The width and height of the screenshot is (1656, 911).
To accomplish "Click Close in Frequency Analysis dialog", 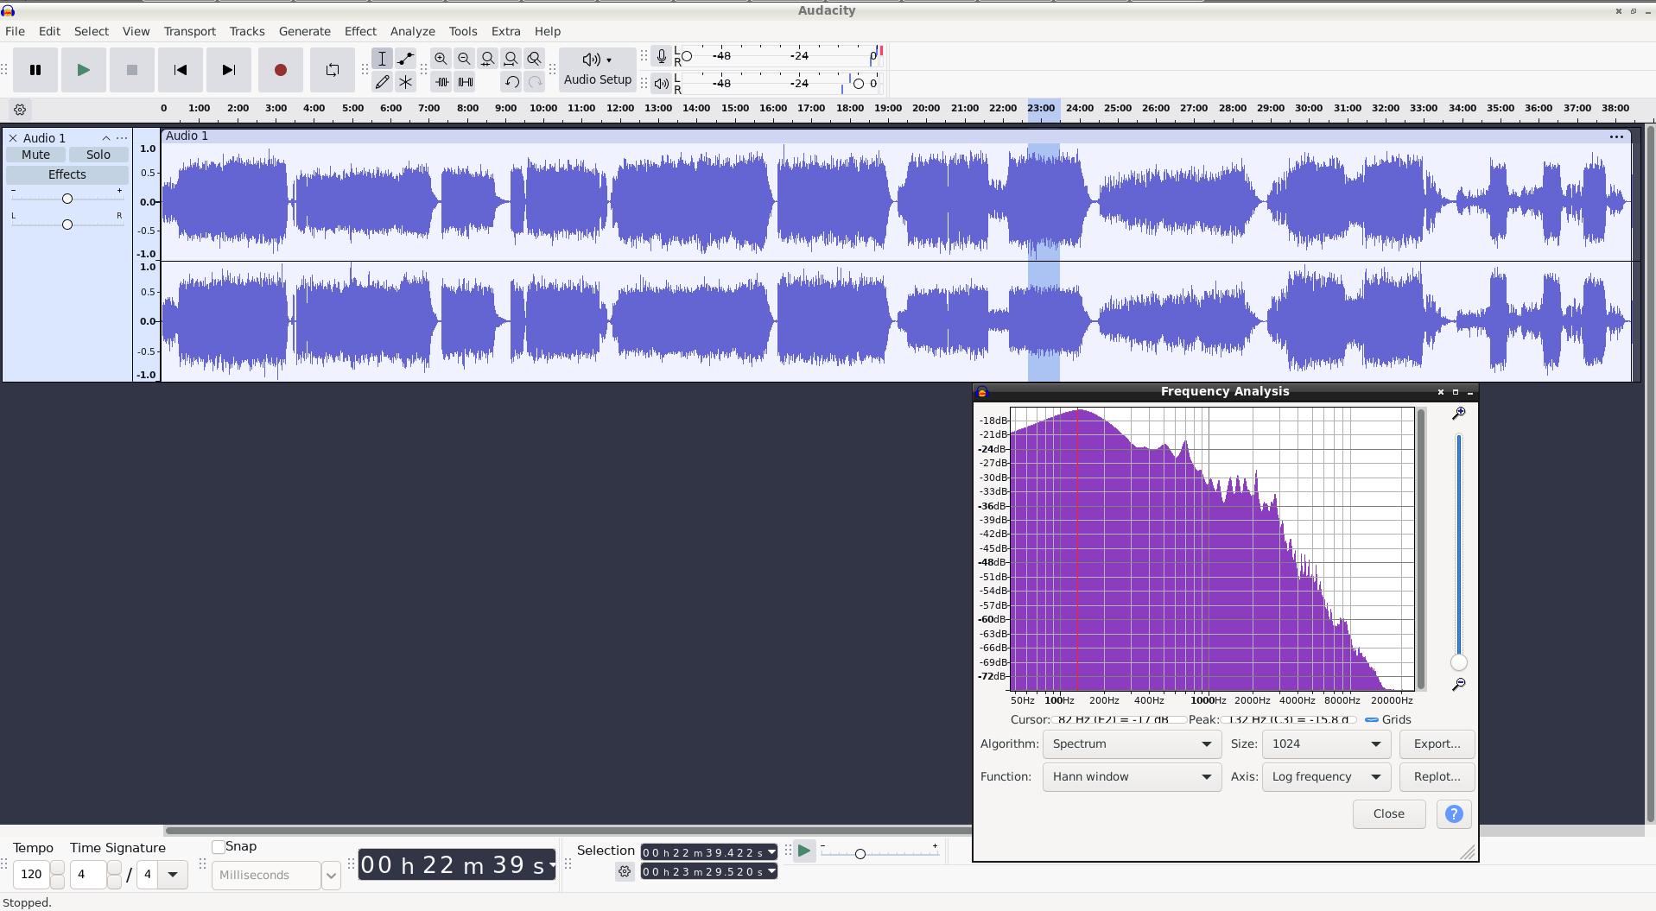I will coord(1389,813).
